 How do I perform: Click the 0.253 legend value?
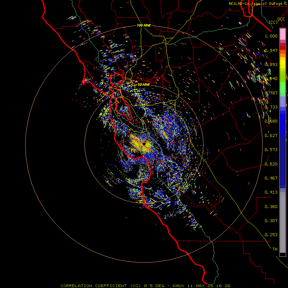pos(271,235)
